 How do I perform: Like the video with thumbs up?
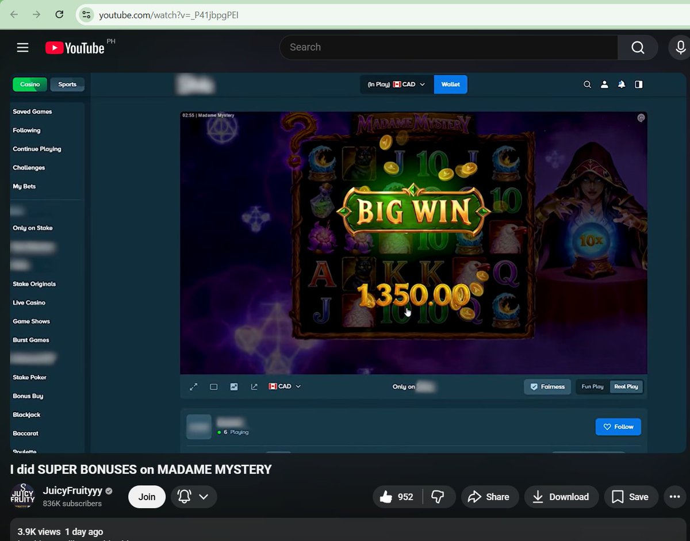397,497
